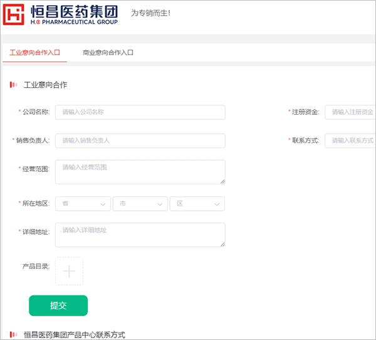Switch to the 商业意向合作入口 tab
Screen dimensions: 376x340
point(108,53)
